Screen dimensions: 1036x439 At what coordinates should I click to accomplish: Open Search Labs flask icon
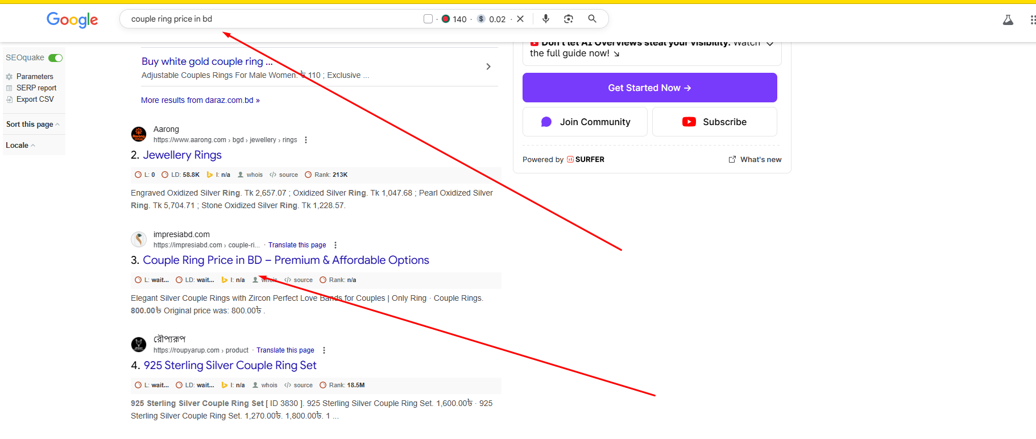[x=1008, y=20]
